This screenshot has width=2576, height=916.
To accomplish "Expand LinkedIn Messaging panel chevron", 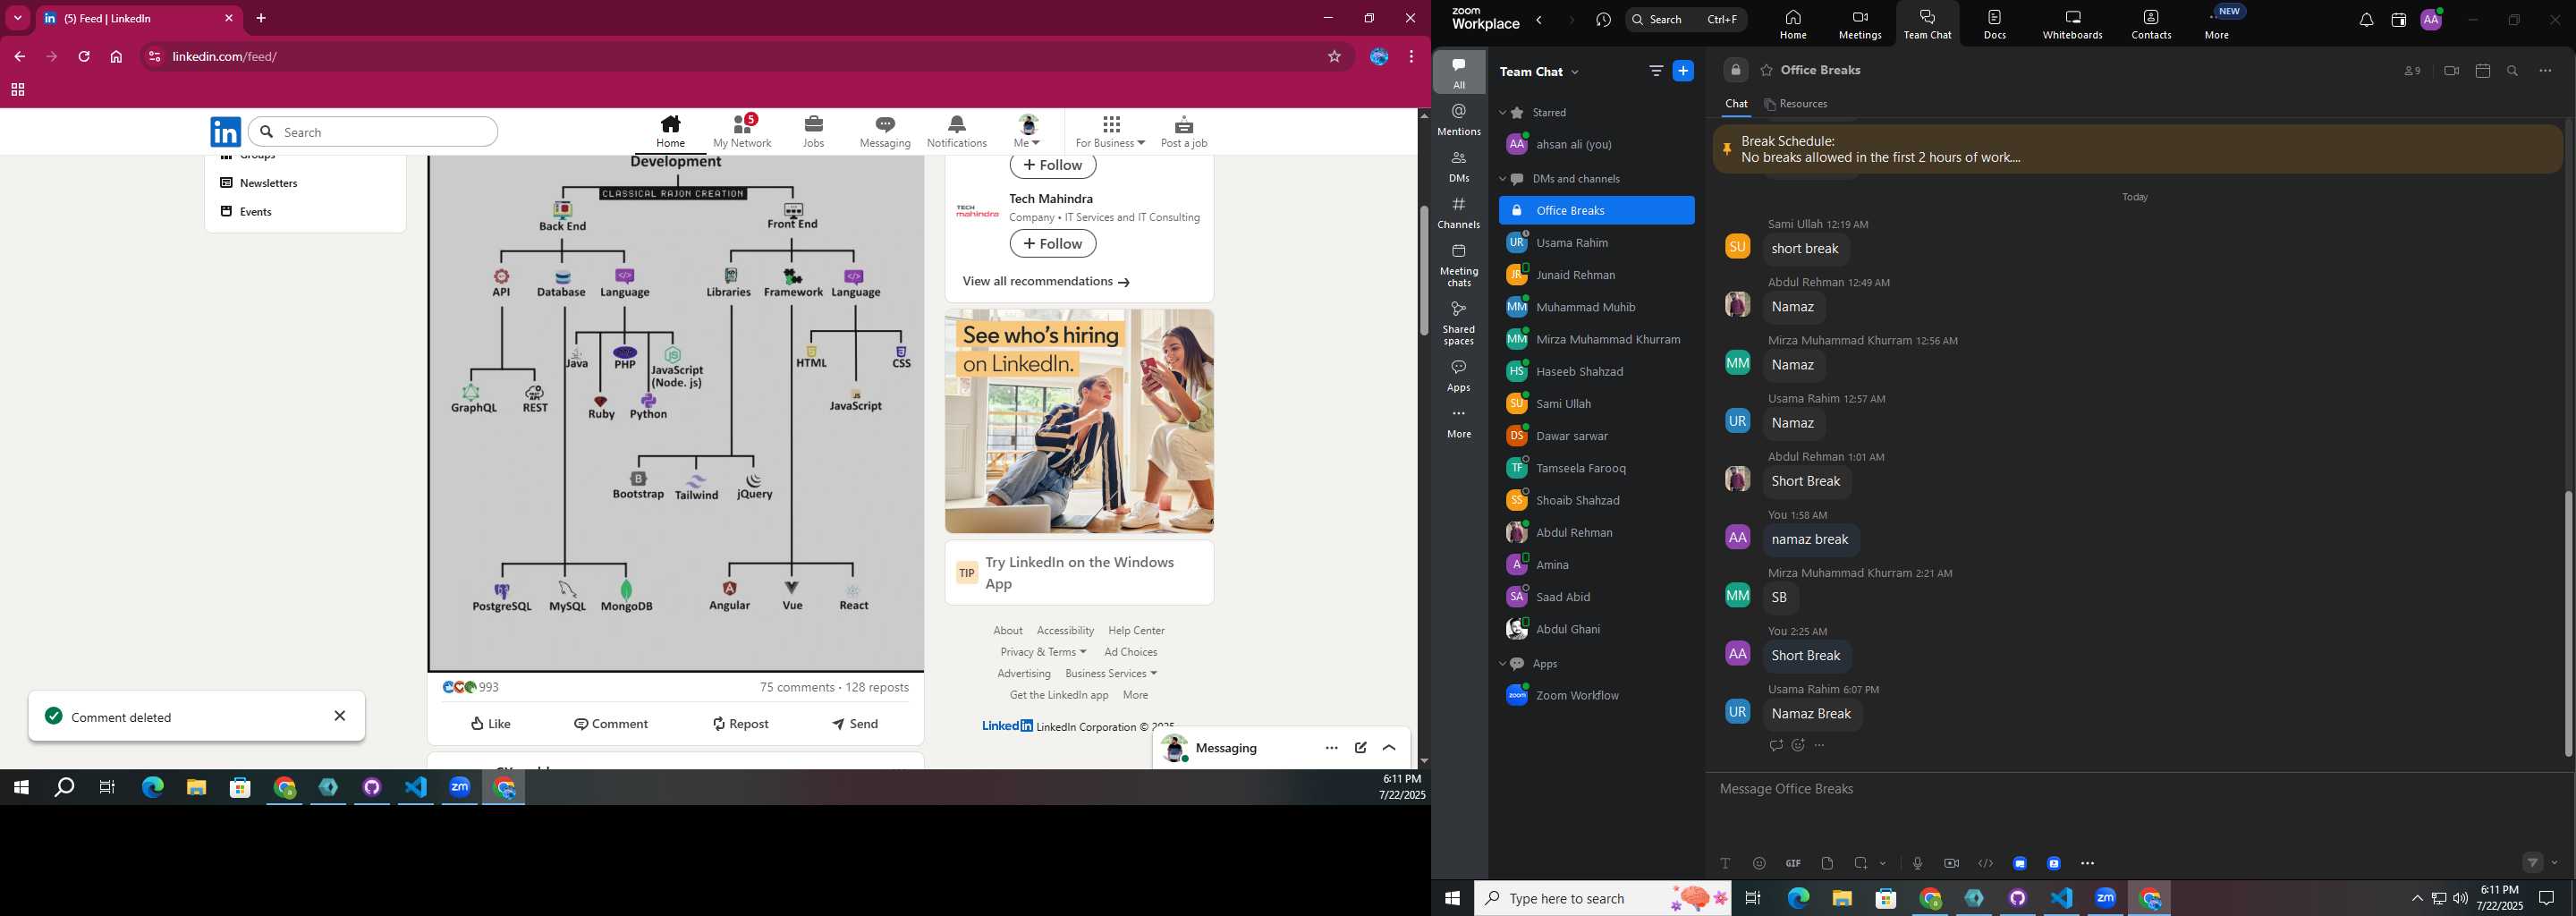I will pyautogui.click(x=1389, y=748).
